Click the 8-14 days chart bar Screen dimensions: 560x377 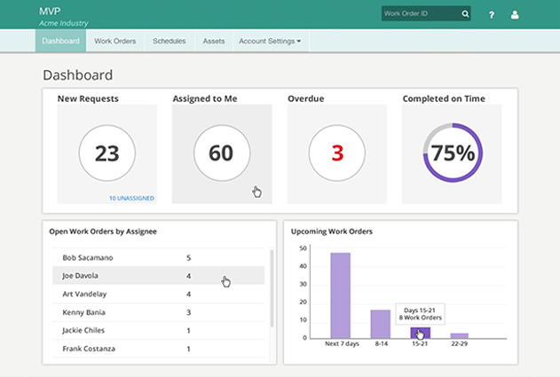point(380,324)
